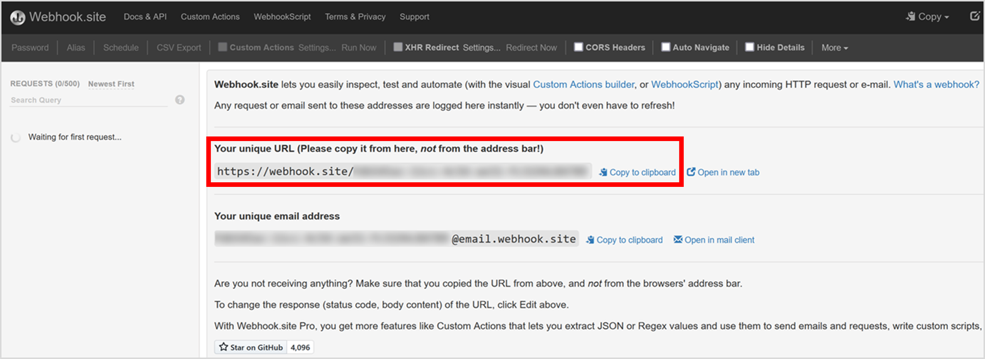Image resolution: width=985 pixels, height=359 pixels.
Task: Open Custom Actions in top navigation
Action: [x=210, y=17]
